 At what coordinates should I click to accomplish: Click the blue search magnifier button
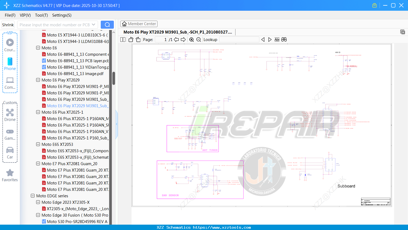tap(107, 25)
